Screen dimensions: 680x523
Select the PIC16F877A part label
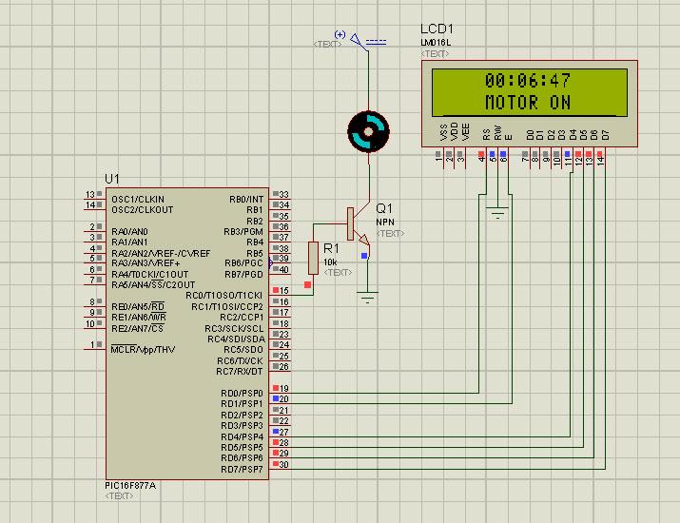[x=130, y=486]
